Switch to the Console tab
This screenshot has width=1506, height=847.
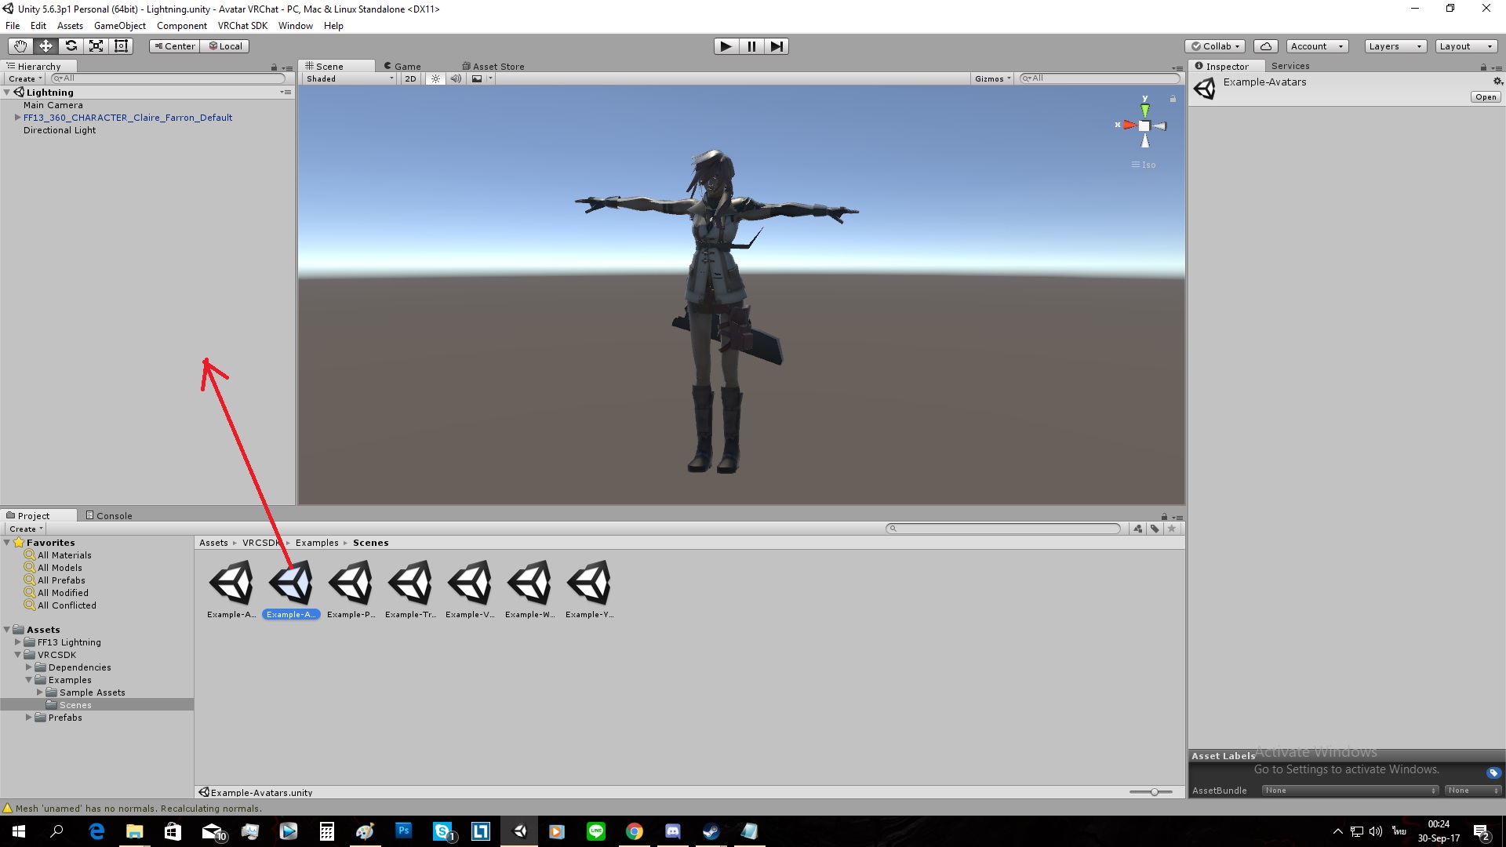(x=109, y=515)
